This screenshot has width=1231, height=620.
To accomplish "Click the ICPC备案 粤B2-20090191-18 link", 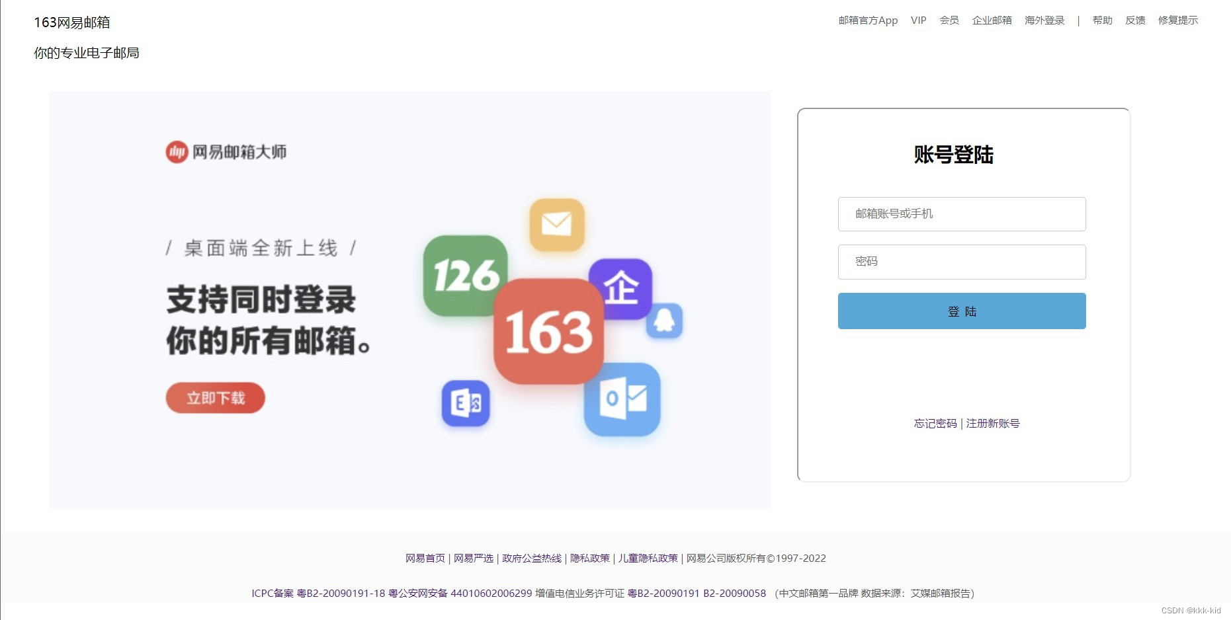I will tap(318, 594).
